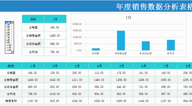Click cell 1460.00
This screenshot has width=192, height=106.
pos(100,80)
